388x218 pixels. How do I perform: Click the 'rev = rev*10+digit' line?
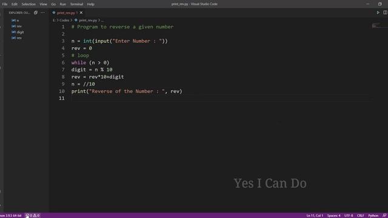pos(98,77)
